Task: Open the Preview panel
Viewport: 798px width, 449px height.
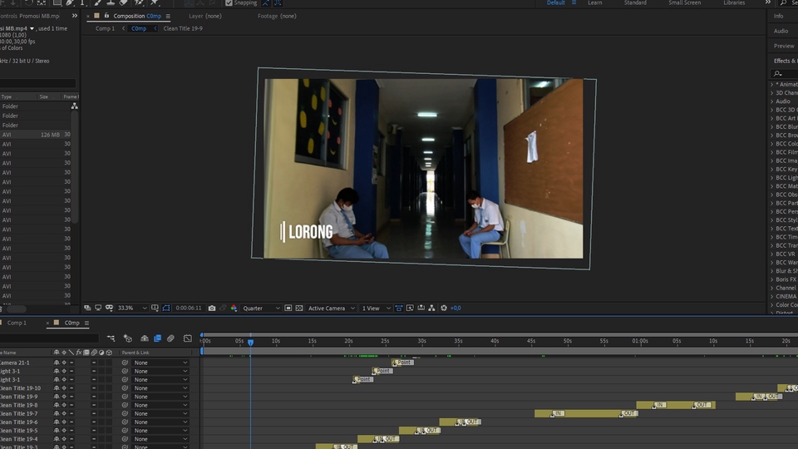Action: point(784,46)
